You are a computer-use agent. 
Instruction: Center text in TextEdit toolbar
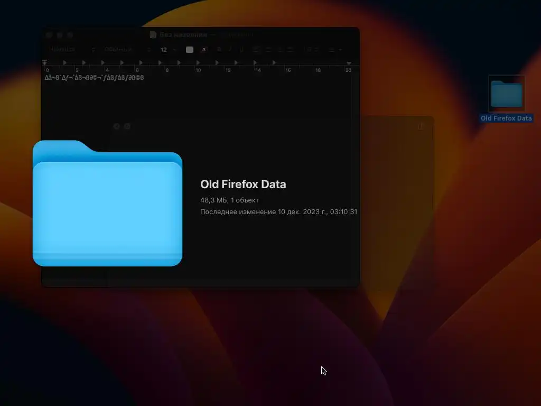268,50
